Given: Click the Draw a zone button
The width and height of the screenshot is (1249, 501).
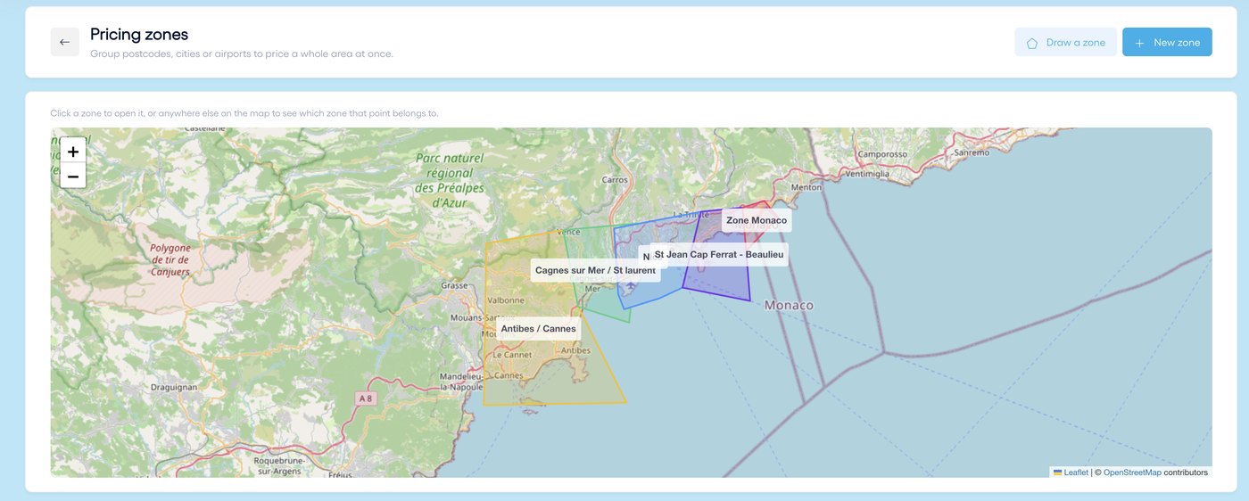Looking at the screenshot, I should 1065,42.
